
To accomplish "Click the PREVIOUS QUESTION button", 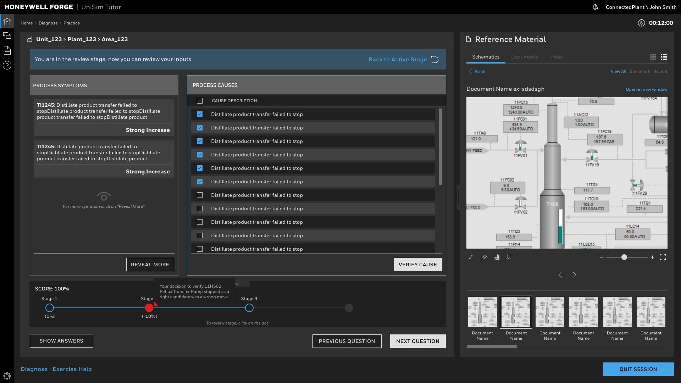I will pyautogui.click(x=347, y=341).
